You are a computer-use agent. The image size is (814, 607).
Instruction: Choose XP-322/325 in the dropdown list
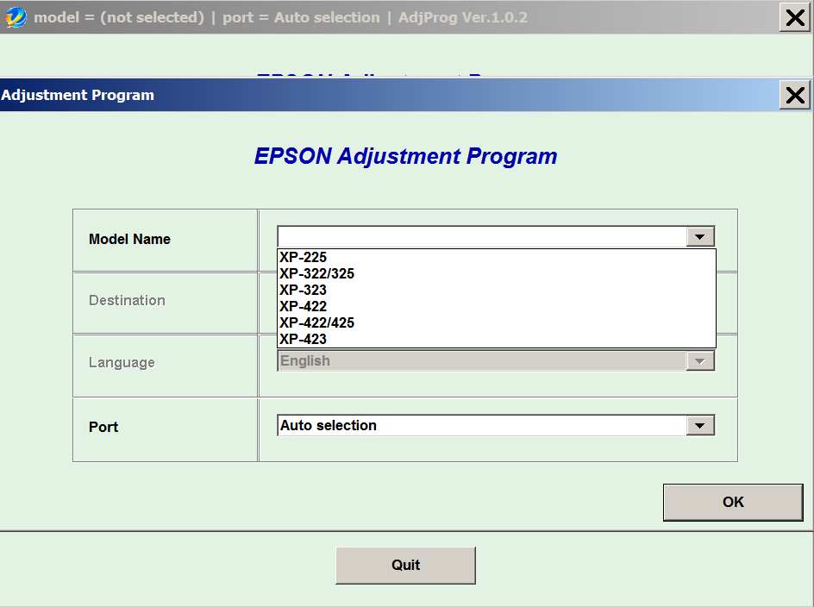click(x=497, y=273)
